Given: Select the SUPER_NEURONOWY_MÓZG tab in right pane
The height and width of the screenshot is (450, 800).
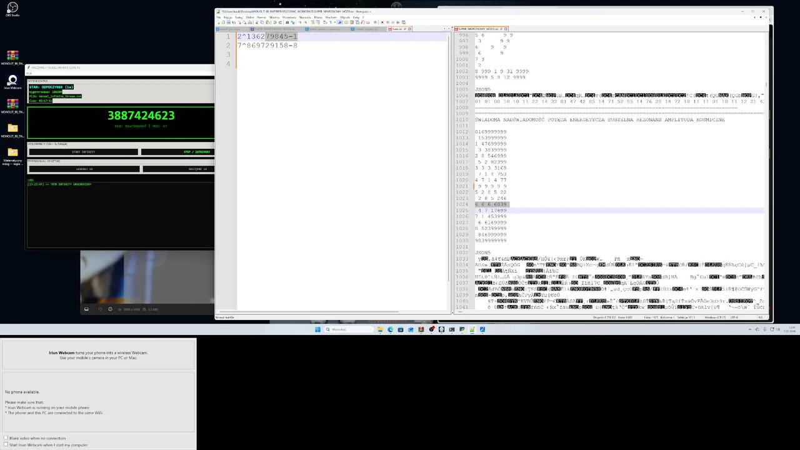Looking at the screenshot, I should [481, 29].
